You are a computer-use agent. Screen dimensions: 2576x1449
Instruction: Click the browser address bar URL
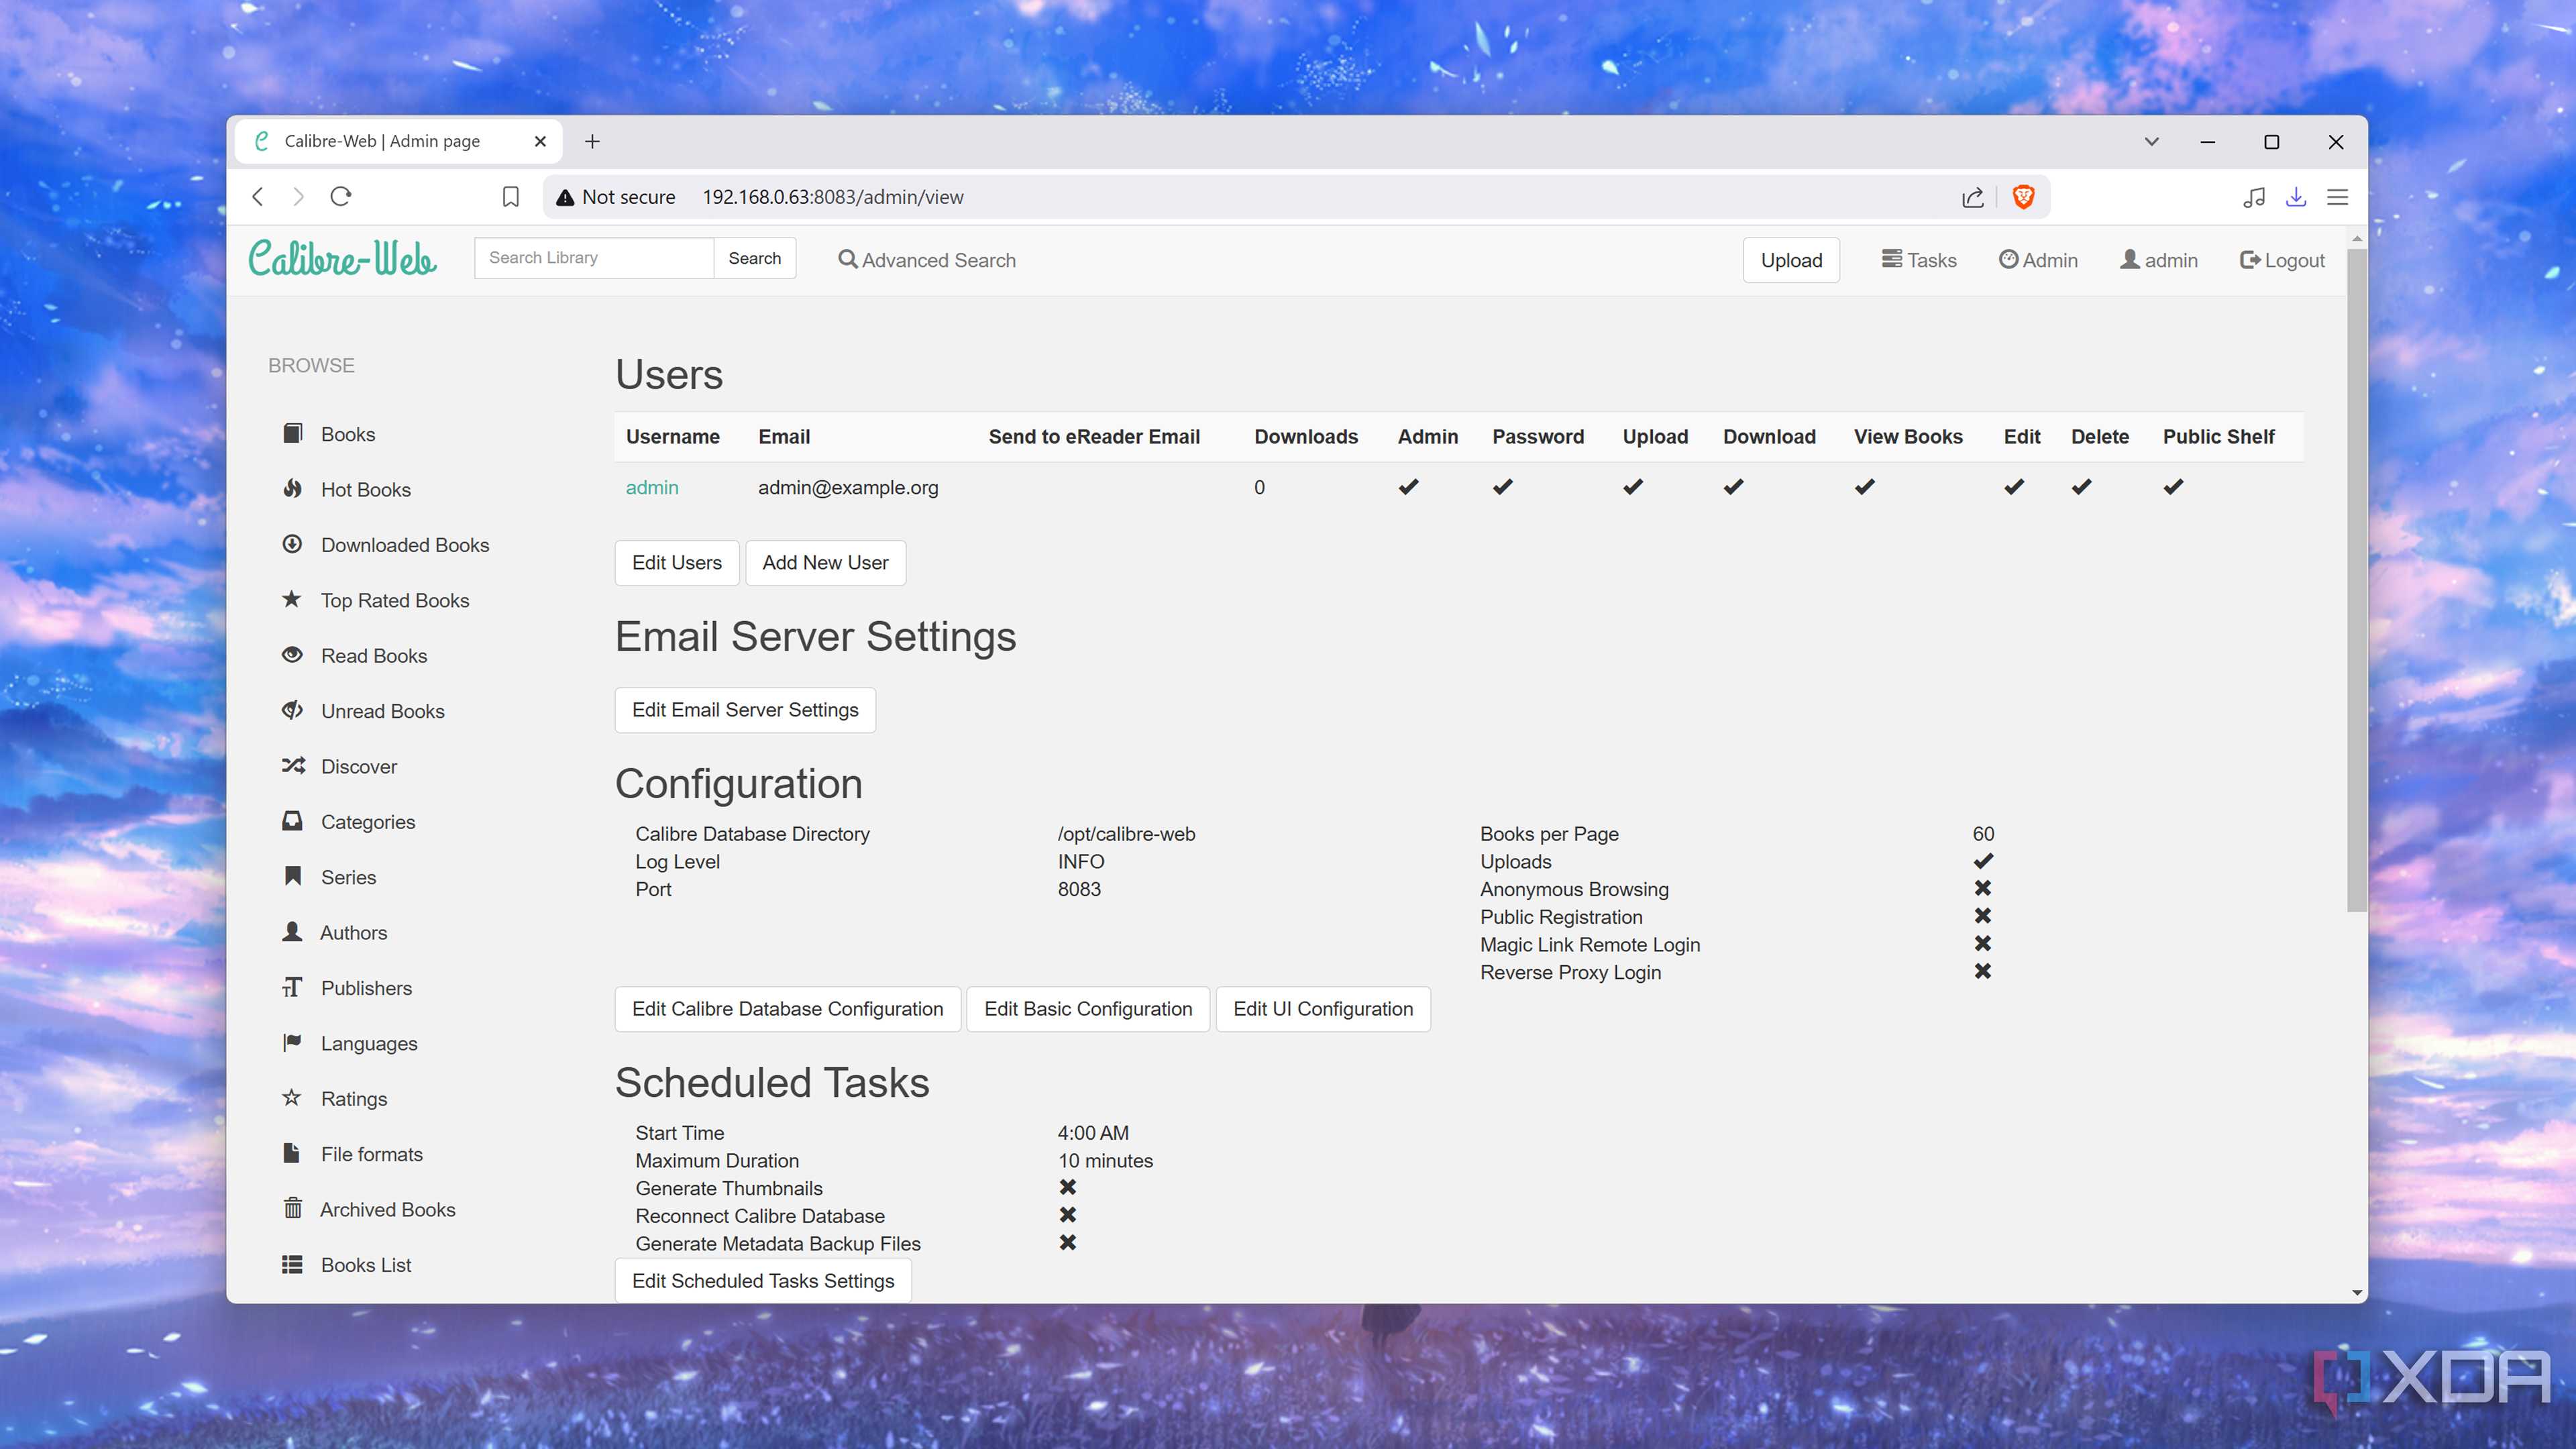[x=833, y=197]
